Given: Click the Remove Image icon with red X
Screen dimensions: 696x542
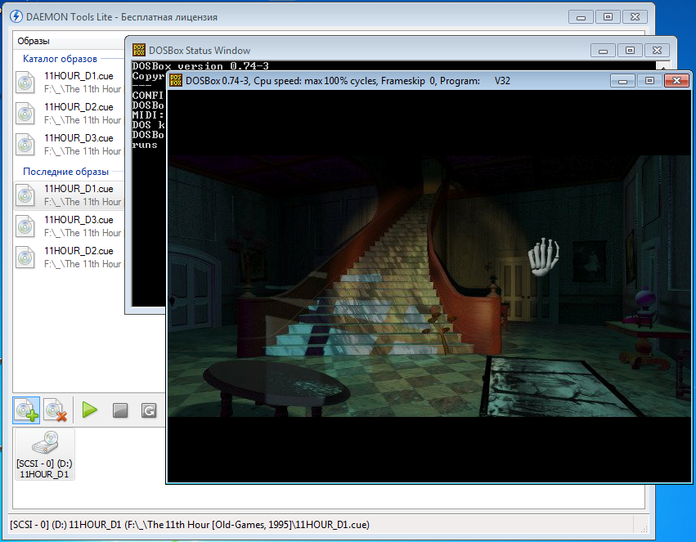Looking at the screenshot, I should [55, 410].
